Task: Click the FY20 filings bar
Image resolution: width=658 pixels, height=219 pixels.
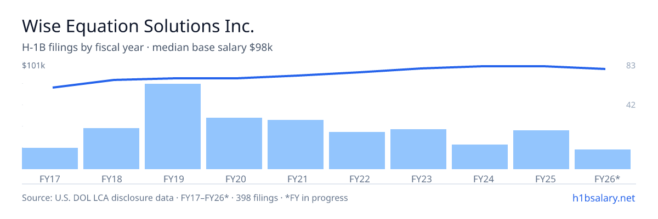Action: click(x=234, y=143)
